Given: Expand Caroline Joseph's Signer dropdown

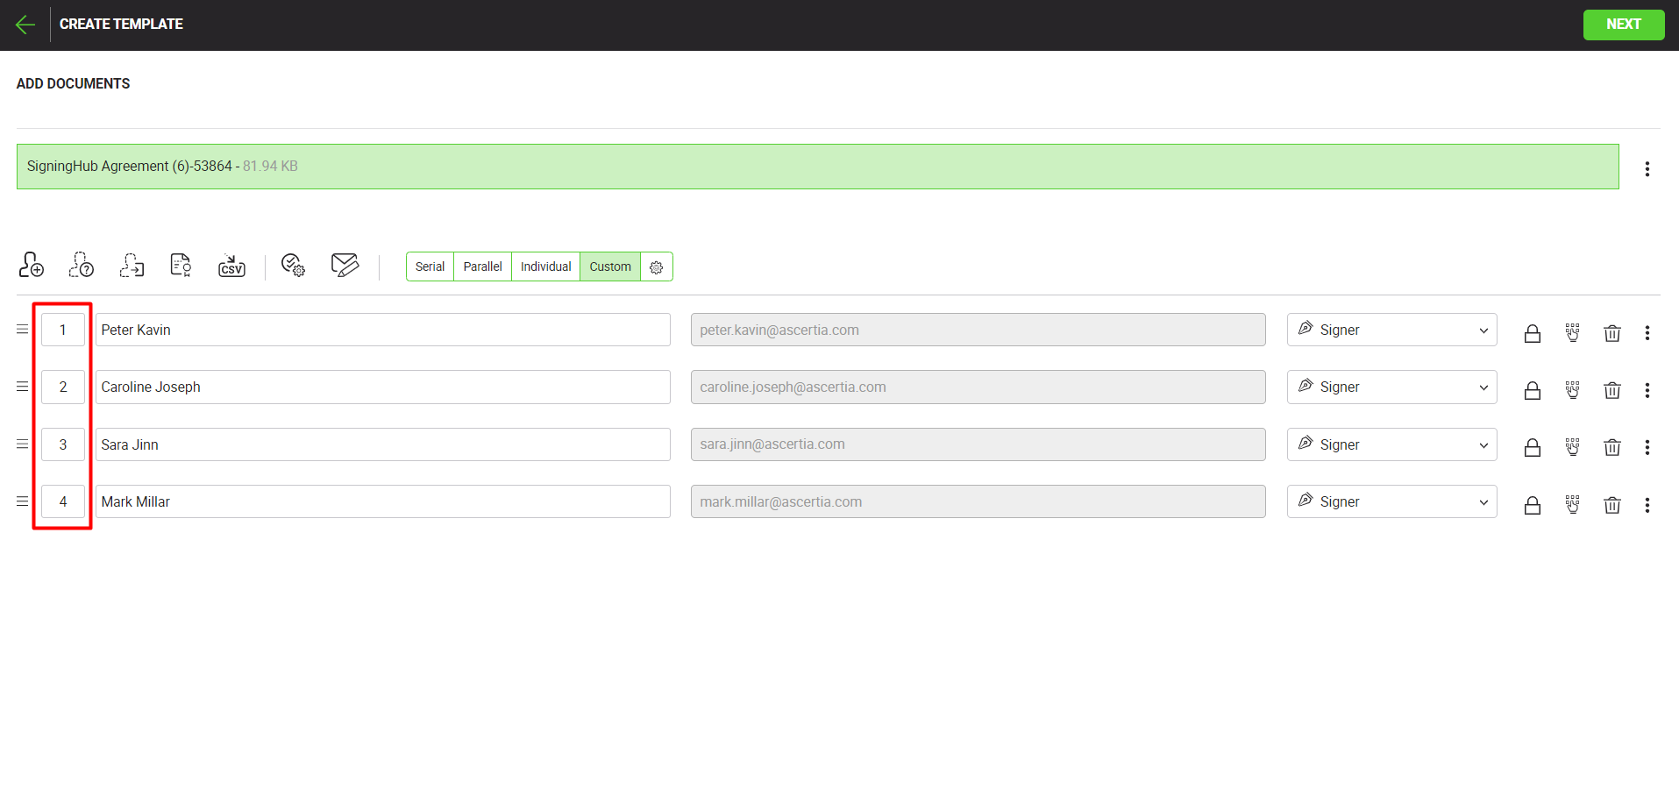Looking at the screenshot, I should point(1391,387).
